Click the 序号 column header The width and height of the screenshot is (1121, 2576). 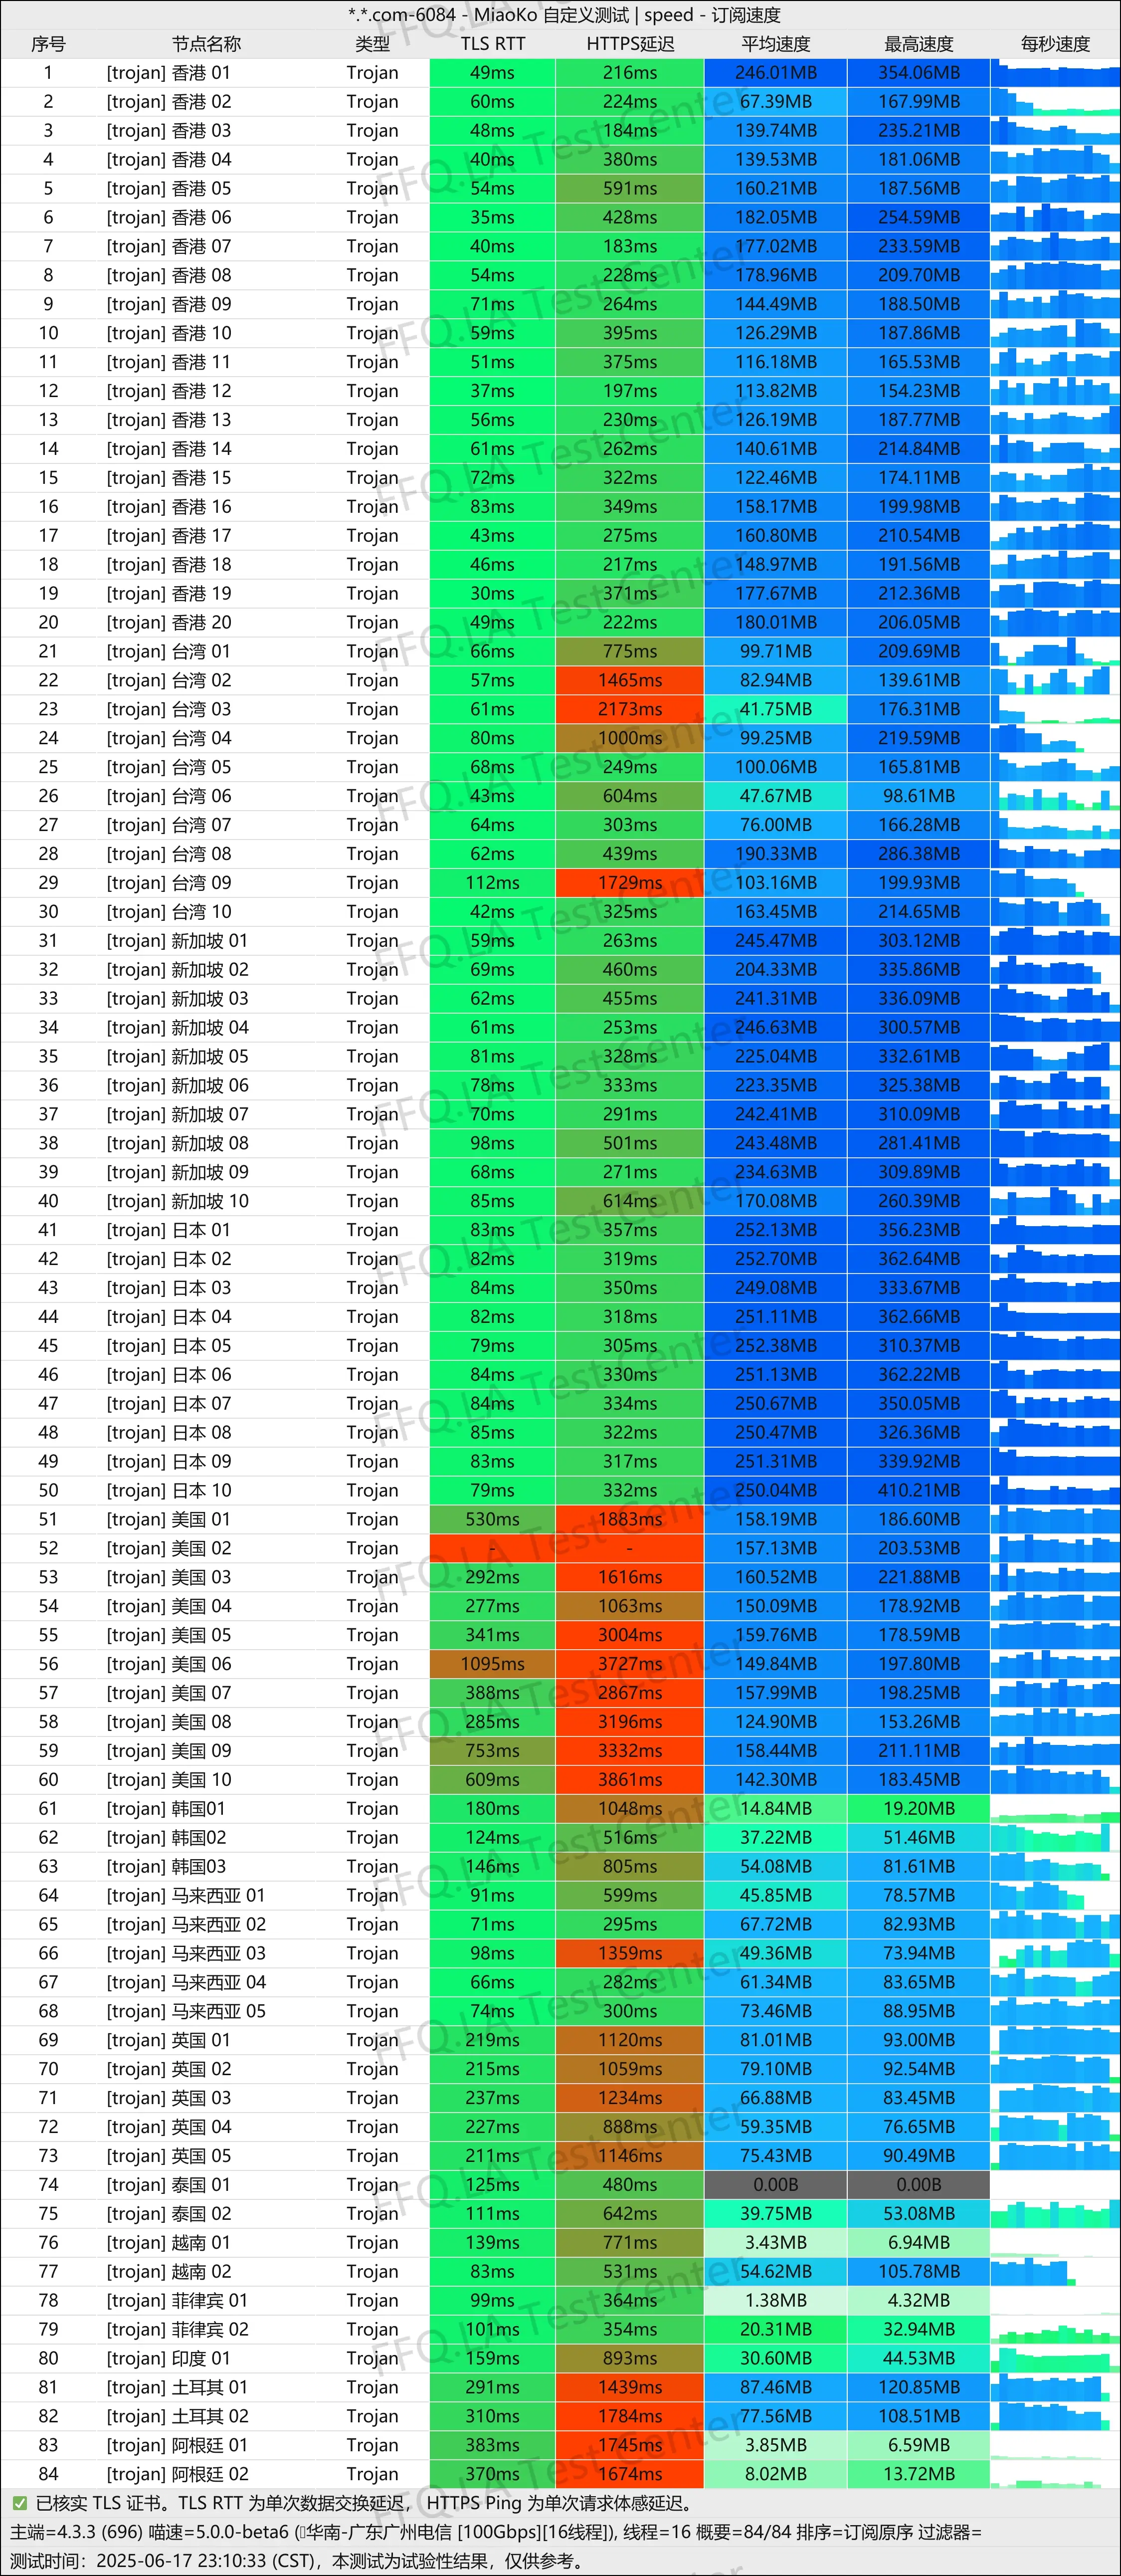[x=48, y=44]
